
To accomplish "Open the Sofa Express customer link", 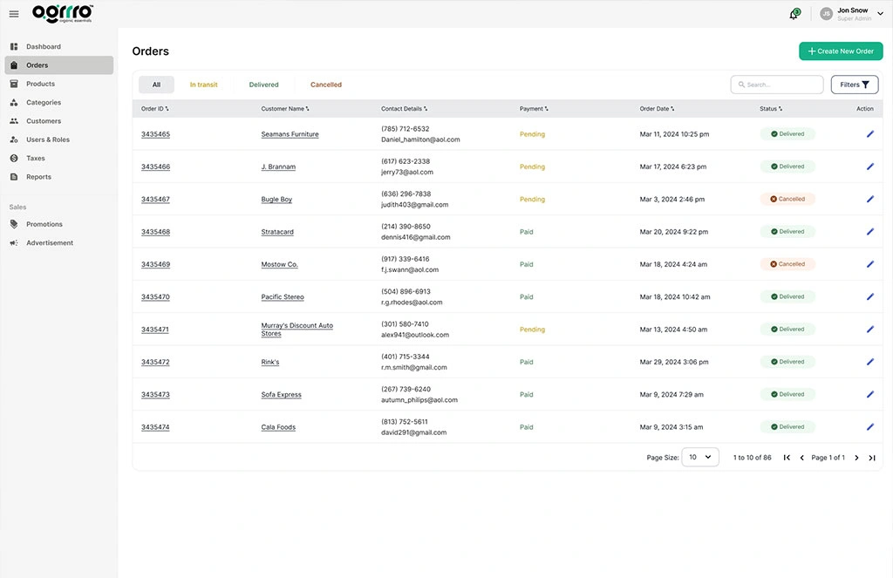I will (281, 395).
